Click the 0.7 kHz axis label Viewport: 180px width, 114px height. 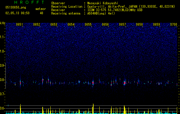(x=3, y=94)
